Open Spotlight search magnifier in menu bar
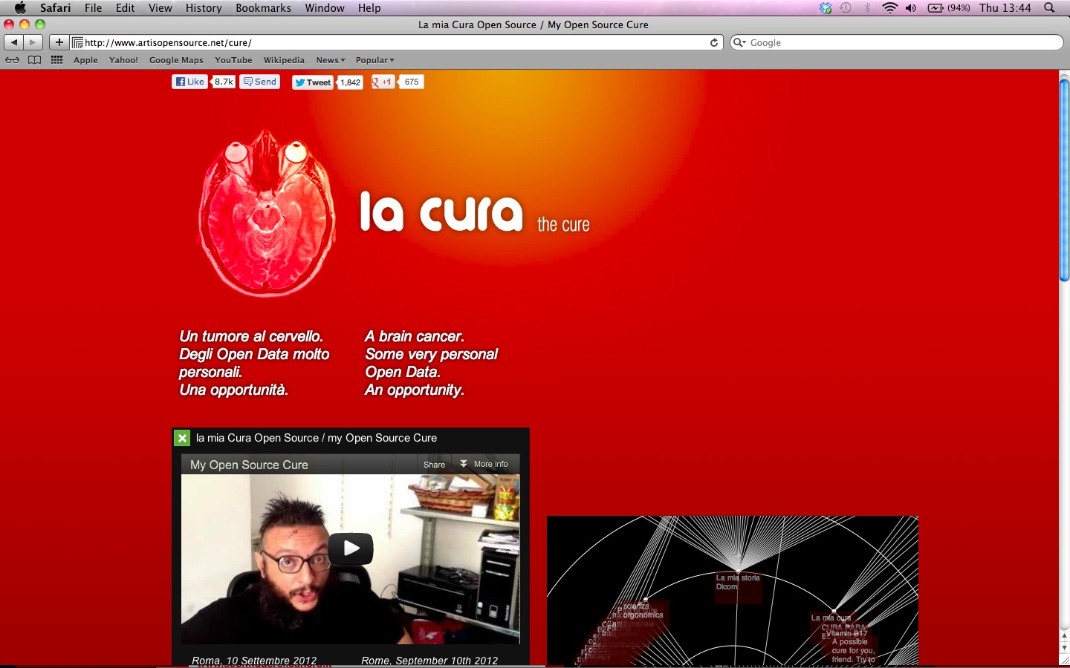The width and height of the screenshot is (1070, 668). pyautogui.click(x=1049, y=8)
